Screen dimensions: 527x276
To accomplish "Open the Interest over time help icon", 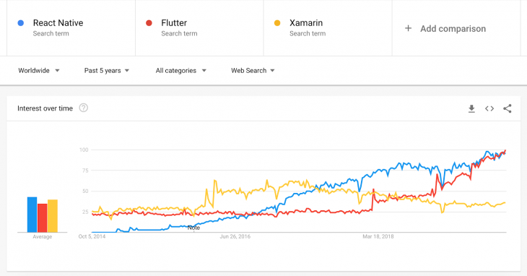I will (x=83, y=108).
